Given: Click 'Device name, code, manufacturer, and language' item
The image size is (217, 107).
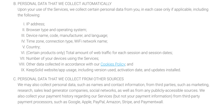Looking at the screenshot, I should tap(67, 36).
